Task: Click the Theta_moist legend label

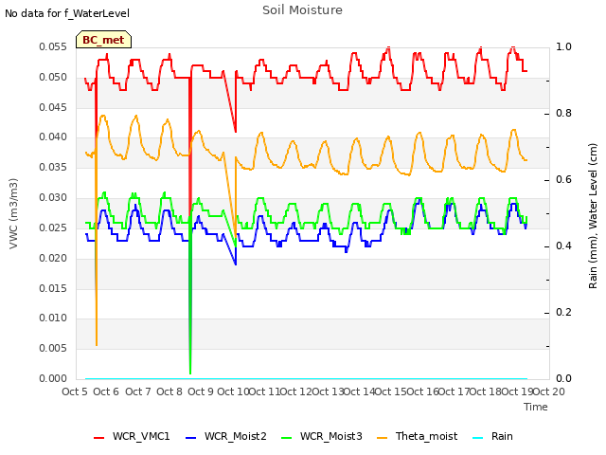Action: coord(426,436)
